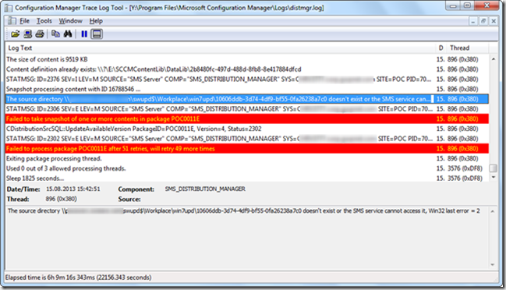Click the Thread value 896 (0x380) in details

click(62, 199)
